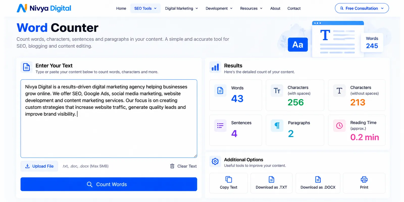Open the Resources dropdown
404x202 pixels.
pos(251,8)
